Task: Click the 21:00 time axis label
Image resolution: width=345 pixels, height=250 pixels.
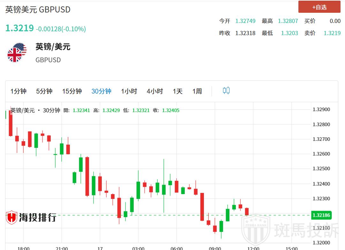Action: click(62, 248)
